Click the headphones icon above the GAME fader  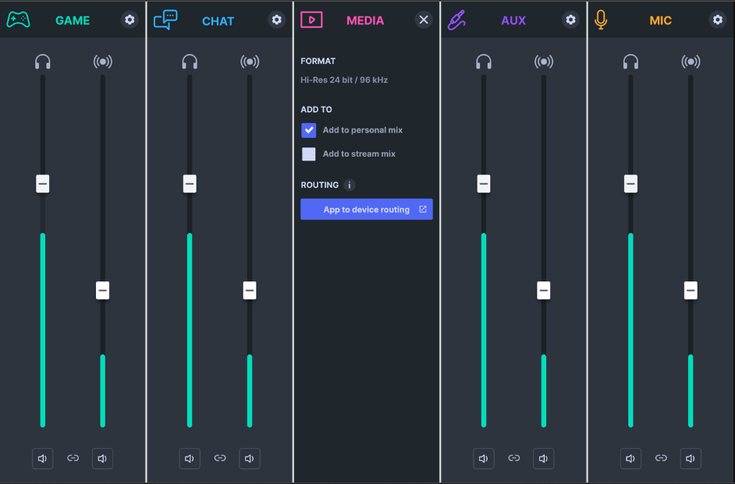(43, 61)
